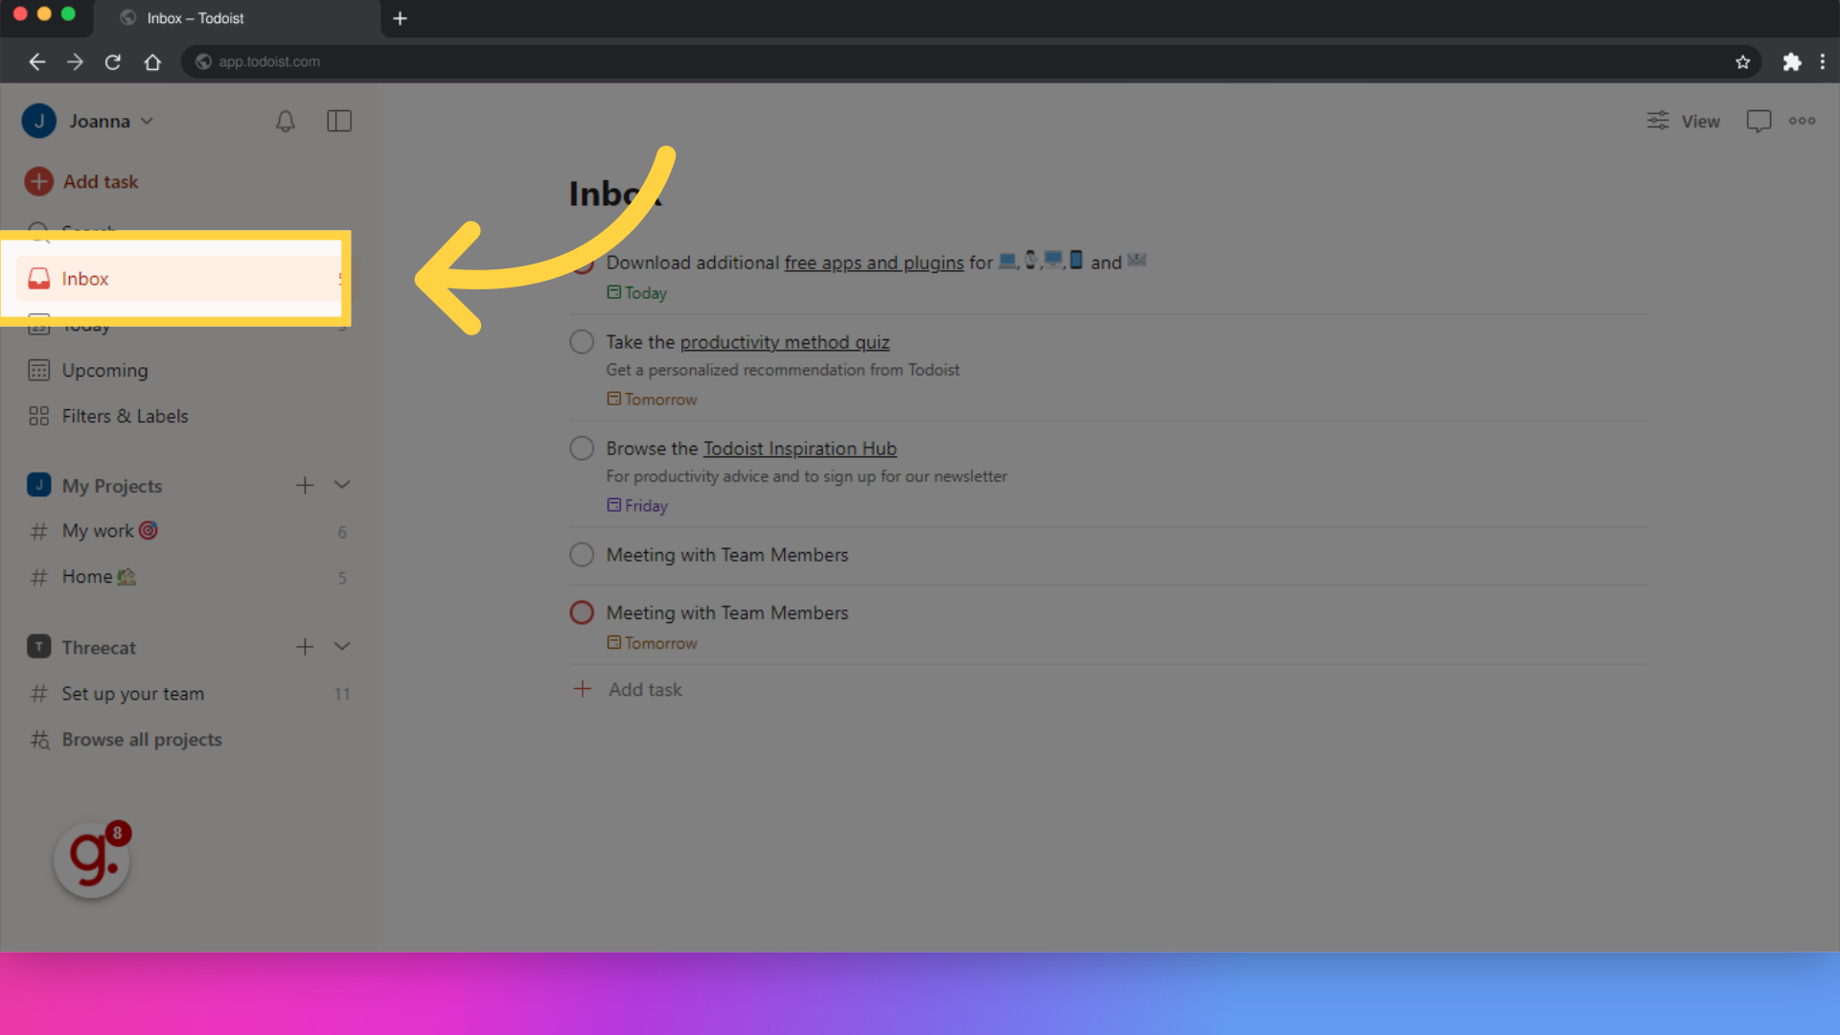This screenshot has width=1840, height=1035.
Task: Complete first Meeting with Team Members task
Action: point(582,555)
